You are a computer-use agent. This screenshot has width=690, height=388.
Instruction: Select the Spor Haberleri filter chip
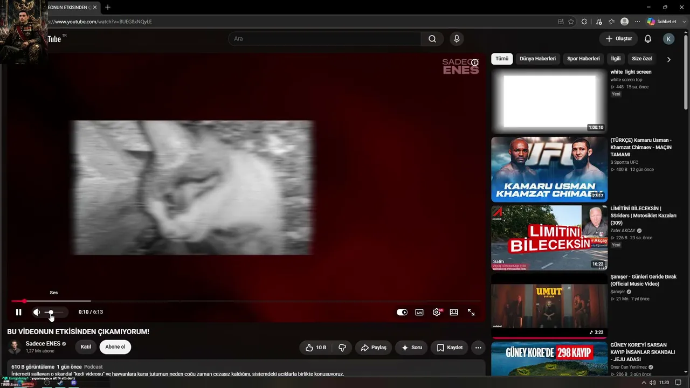(583, 59)
